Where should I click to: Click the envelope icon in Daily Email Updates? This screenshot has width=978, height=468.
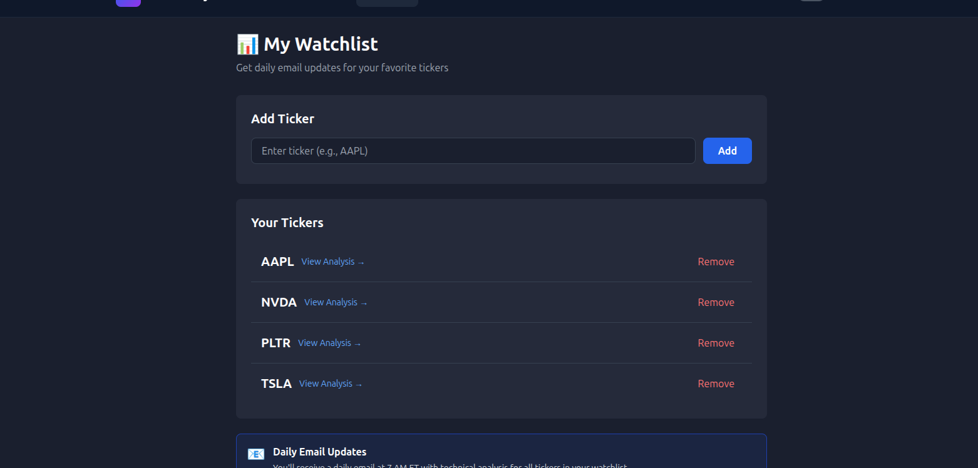pyautogui.click(x=256, y=453)
